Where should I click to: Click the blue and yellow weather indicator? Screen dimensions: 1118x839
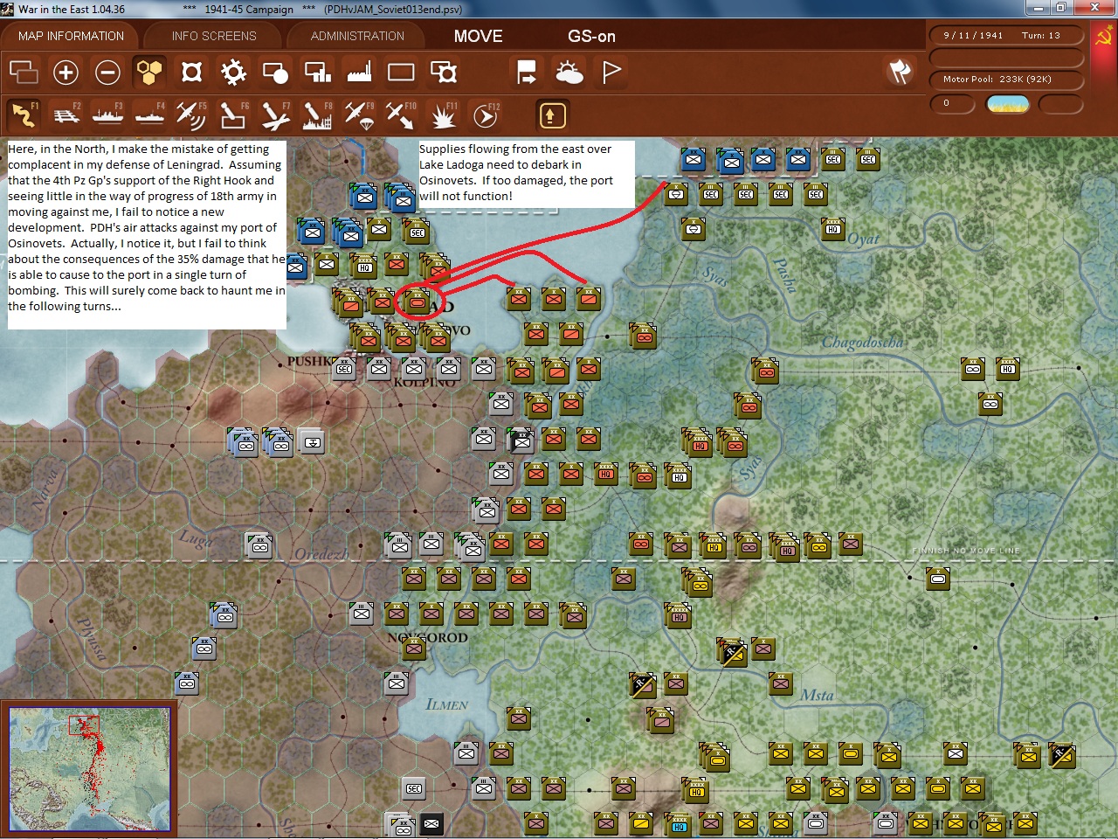click(x=1007, y=104)
